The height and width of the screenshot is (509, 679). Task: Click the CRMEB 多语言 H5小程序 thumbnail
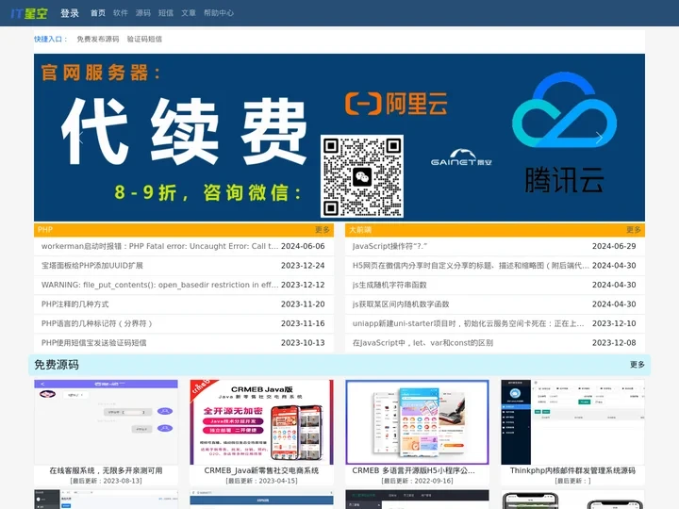(418, 422)
